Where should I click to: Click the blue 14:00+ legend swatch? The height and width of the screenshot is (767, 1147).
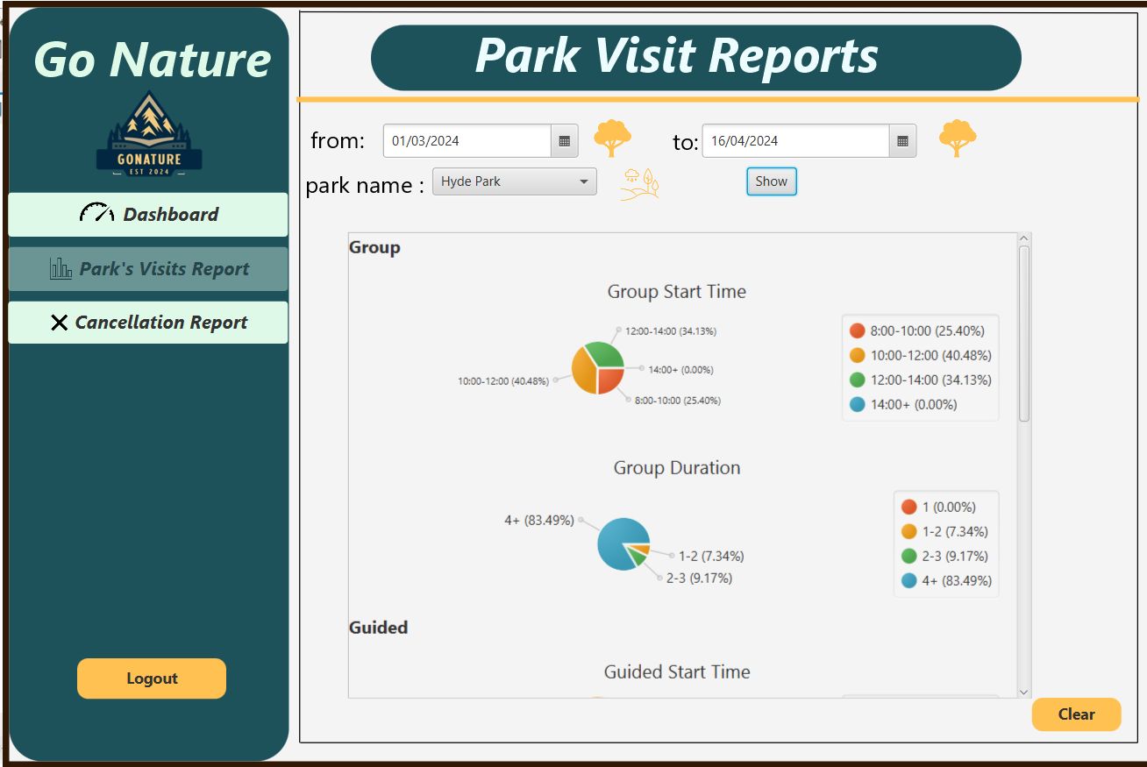tap(858, 404)
